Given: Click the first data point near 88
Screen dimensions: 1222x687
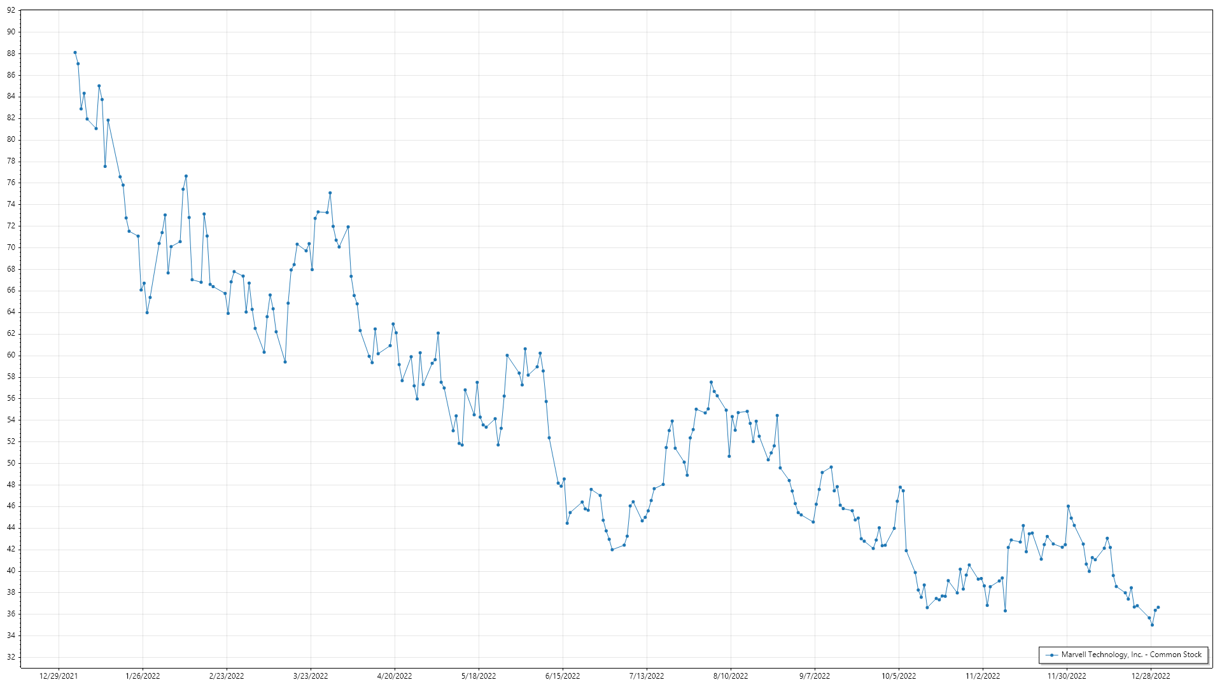Looking at the screenshot, I should pyautogui.click(x=75, y=53).
